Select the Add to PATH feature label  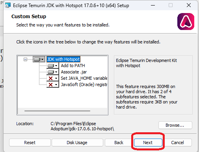click(73, 66)
